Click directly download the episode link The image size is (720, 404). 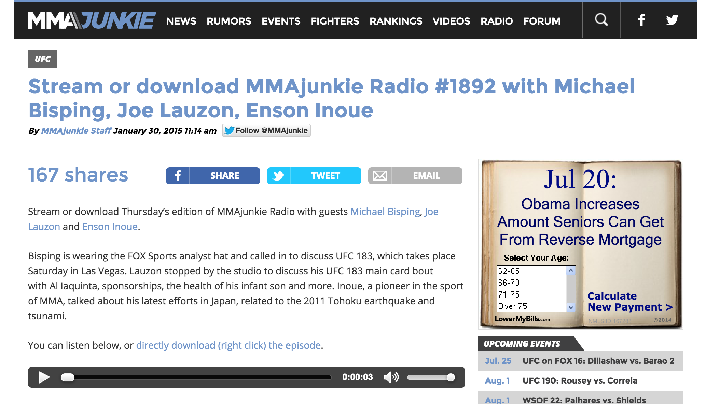pos(228,345)
